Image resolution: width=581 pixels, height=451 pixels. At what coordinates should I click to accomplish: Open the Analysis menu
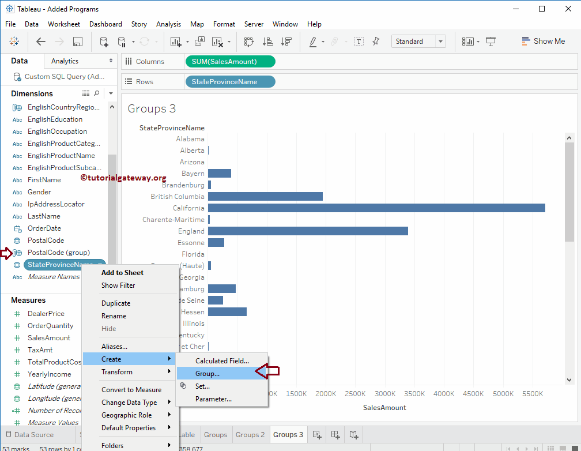[168, 24]
